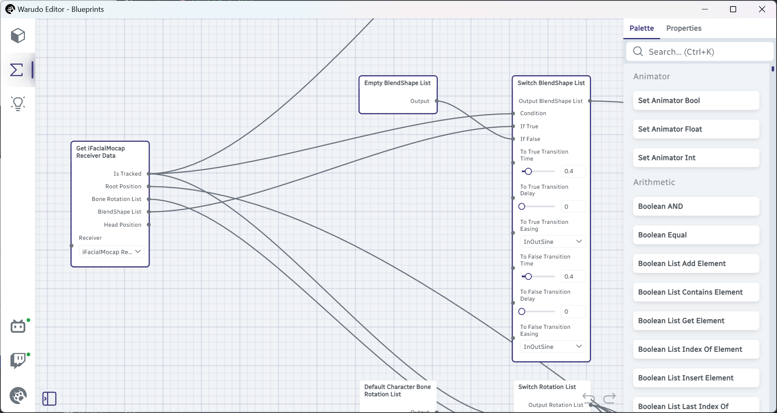Open the Bilibili integration icon in sidebar
Image resolution: width=777 pixels, height=413 pixels.
(18, 326)
